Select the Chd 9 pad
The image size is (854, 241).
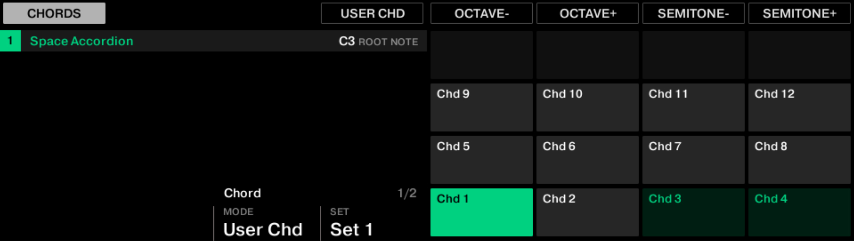[481, 107]
